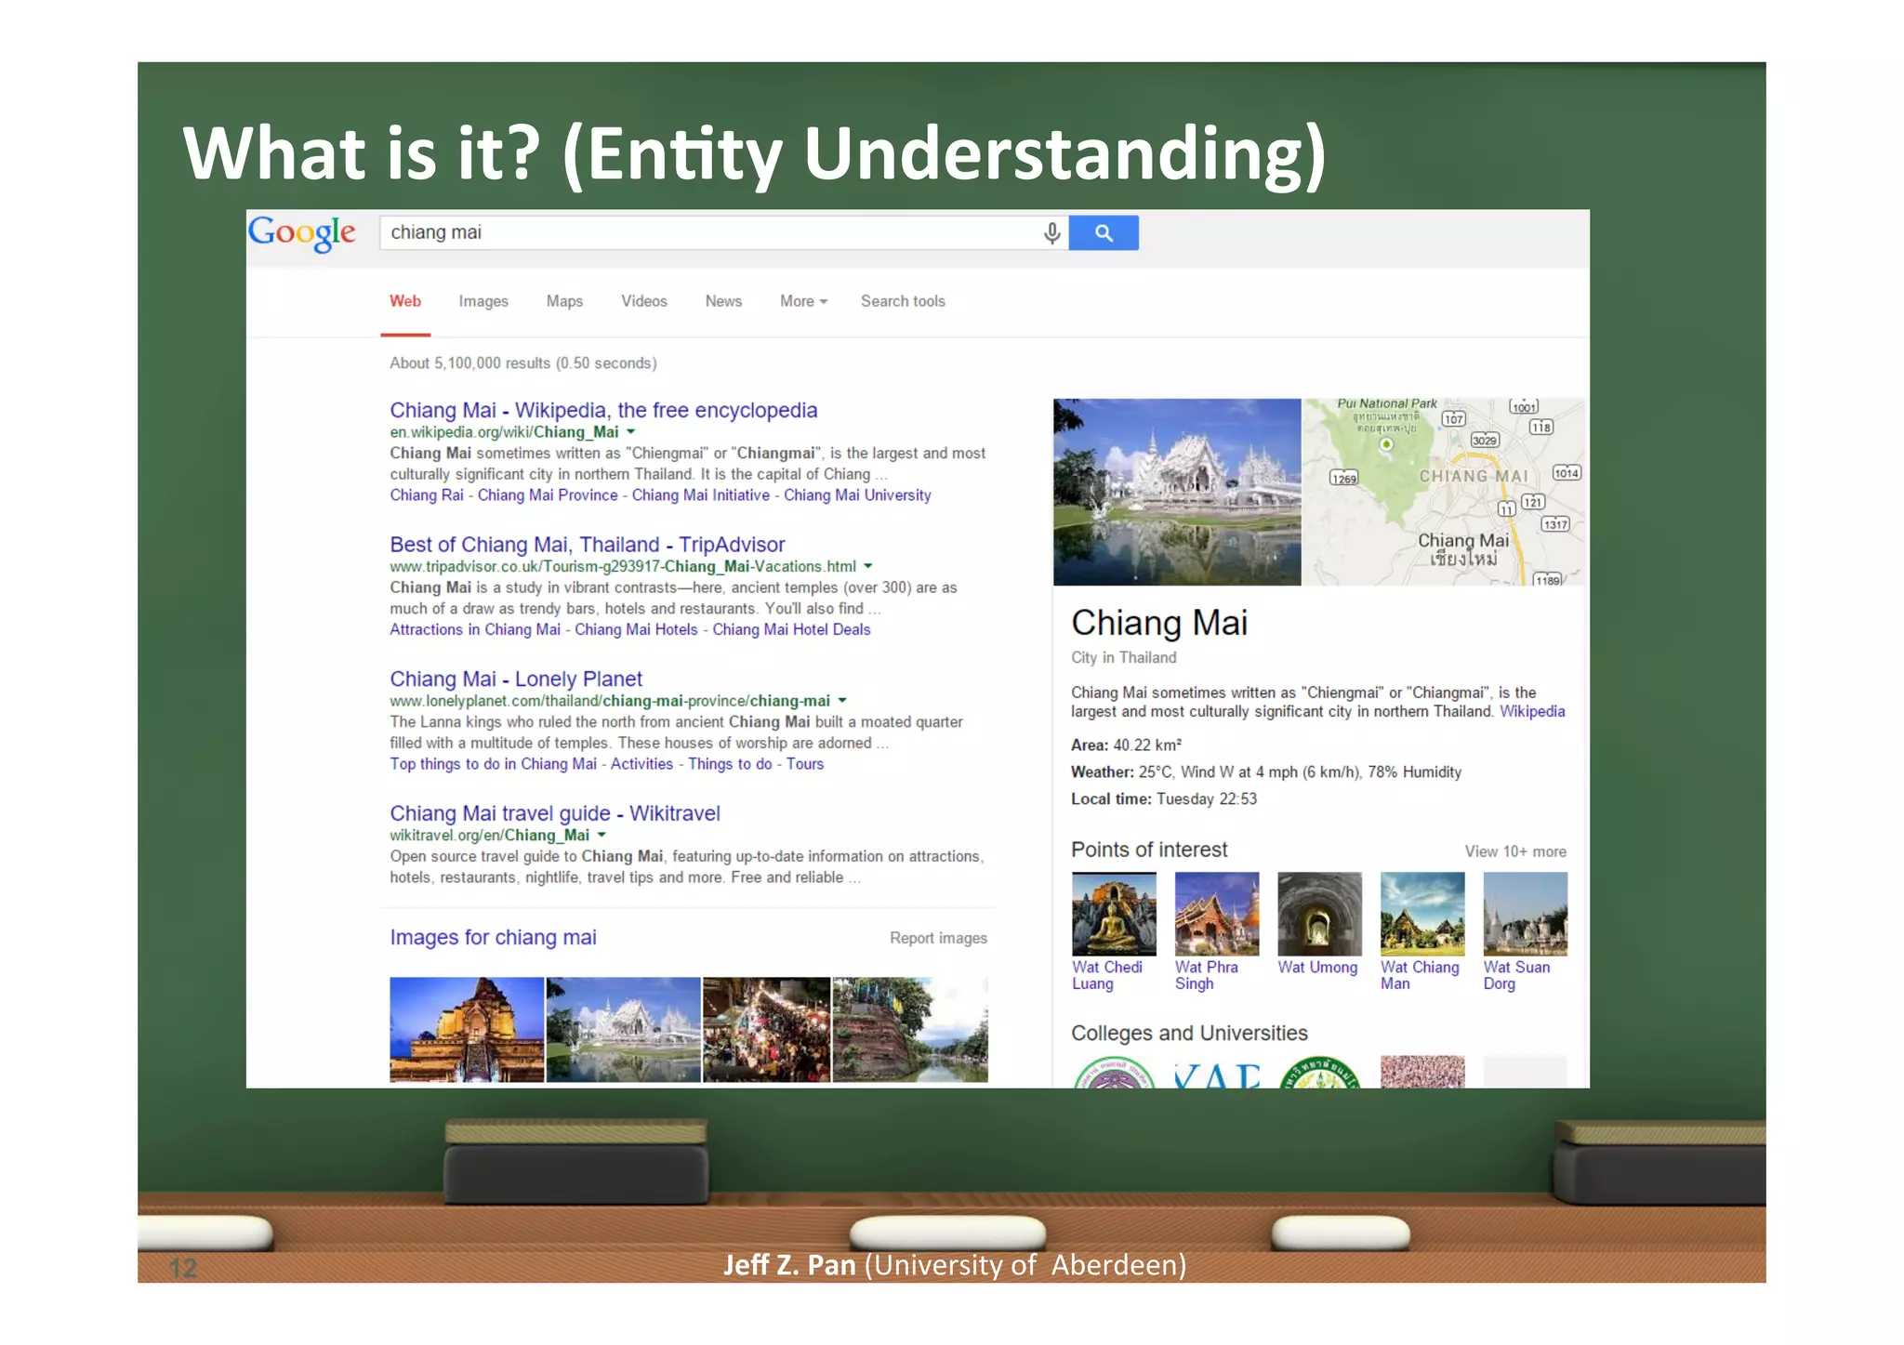Click the green circular university logo
Viewport: 1904px width, 1345px height.
point(1319,1072)
